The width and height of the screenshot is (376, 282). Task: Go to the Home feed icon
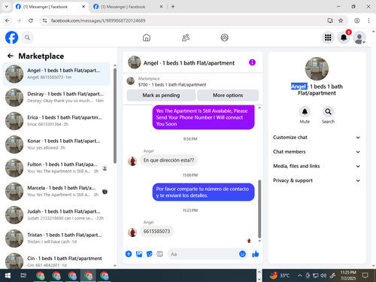(x=147, y=38)
